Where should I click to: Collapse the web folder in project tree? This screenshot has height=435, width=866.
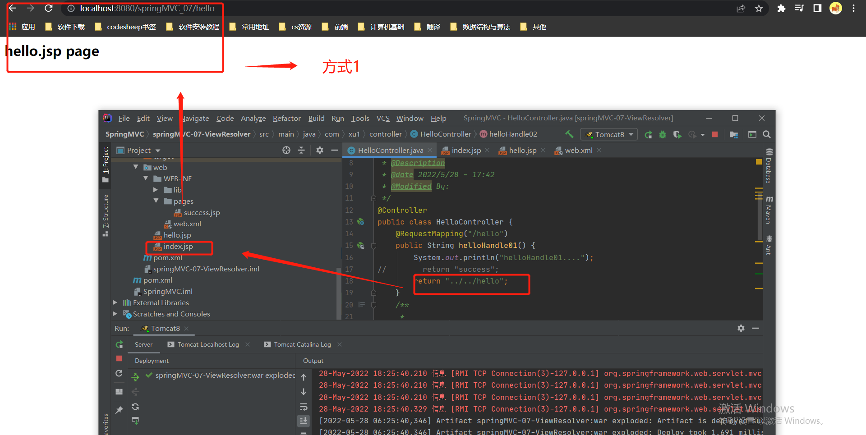click(136, 167)
